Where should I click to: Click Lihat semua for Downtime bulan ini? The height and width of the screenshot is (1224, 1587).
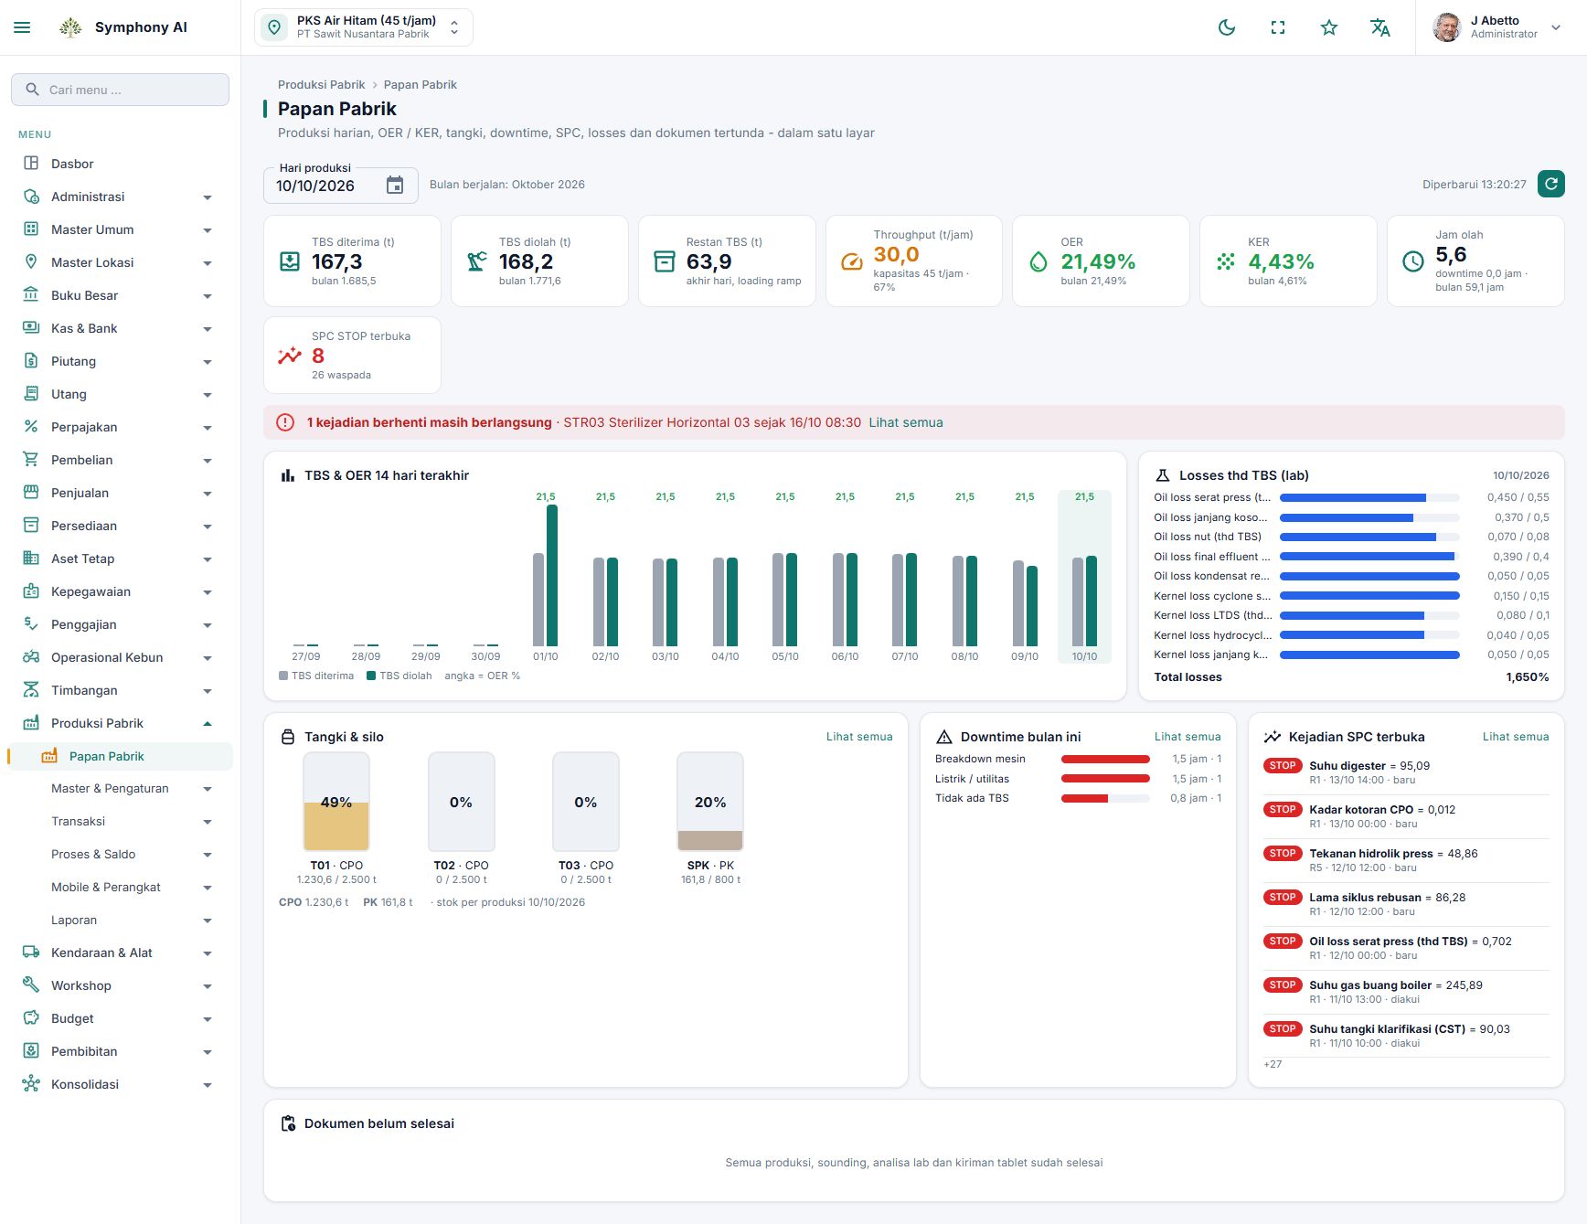(x=1187, y=737)
